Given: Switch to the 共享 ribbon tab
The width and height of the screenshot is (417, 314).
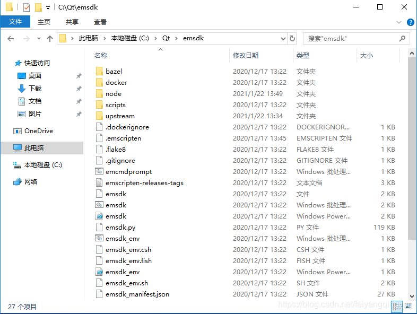Looking at the screenshot, I should point(72,22).
